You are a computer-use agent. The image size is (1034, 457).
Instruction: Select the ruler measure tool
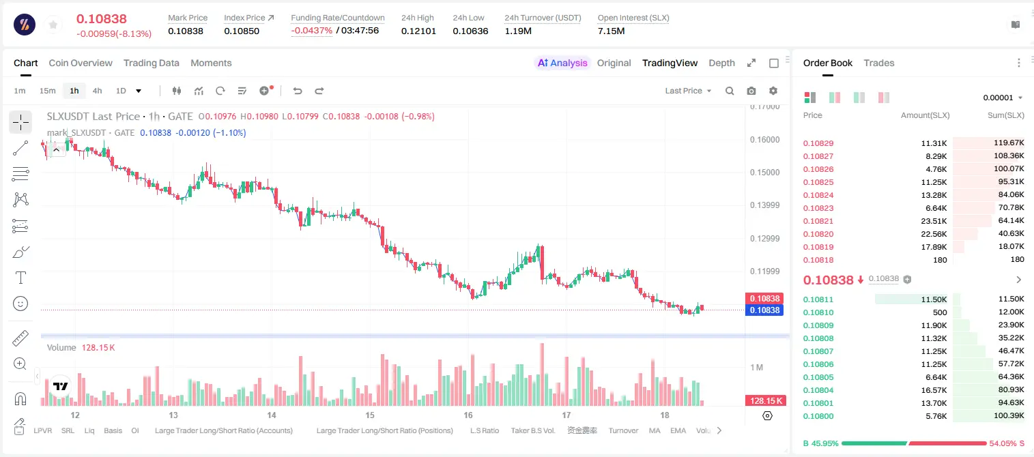click(20, 338)
